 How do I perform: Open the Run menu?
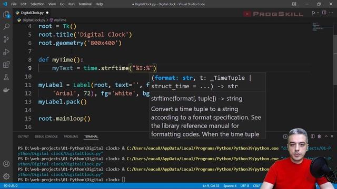[72, 4]
